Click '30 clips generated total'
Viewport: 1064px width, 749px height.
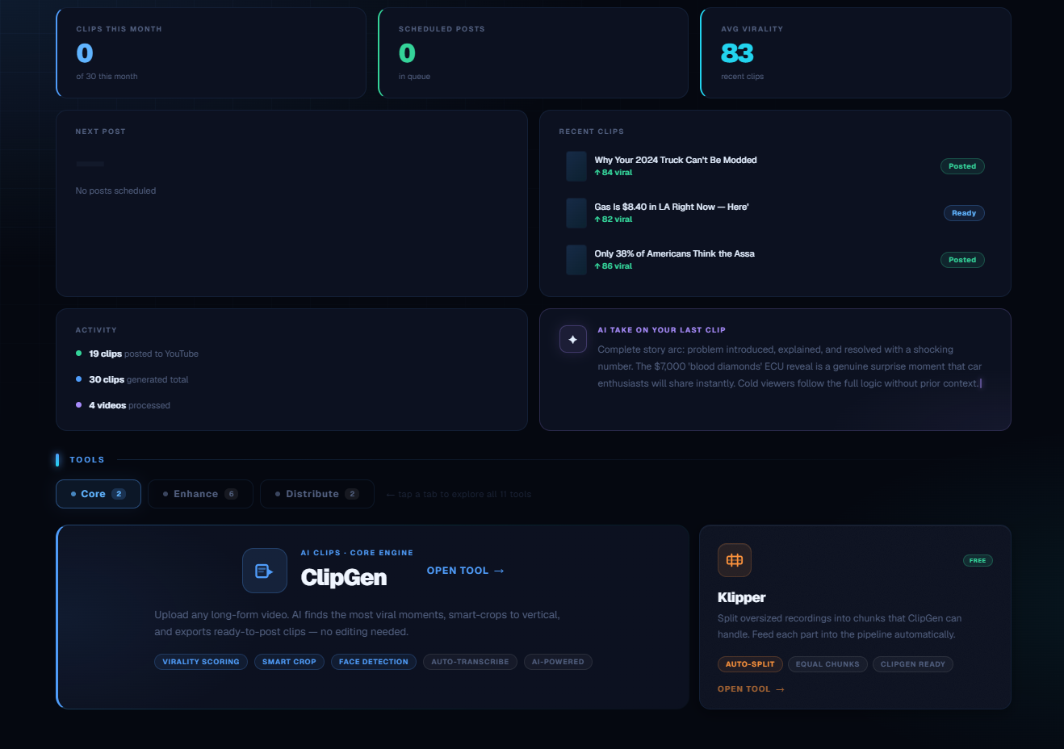click(139, 379)
